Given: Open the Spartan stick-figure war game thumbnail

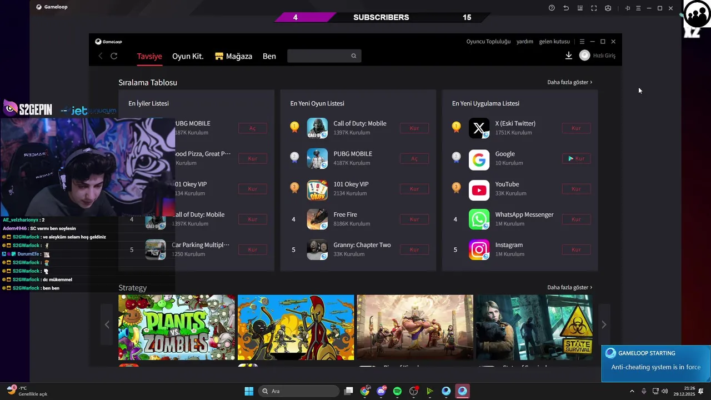Looking at the screenshot, I should [x=296, y=327].
